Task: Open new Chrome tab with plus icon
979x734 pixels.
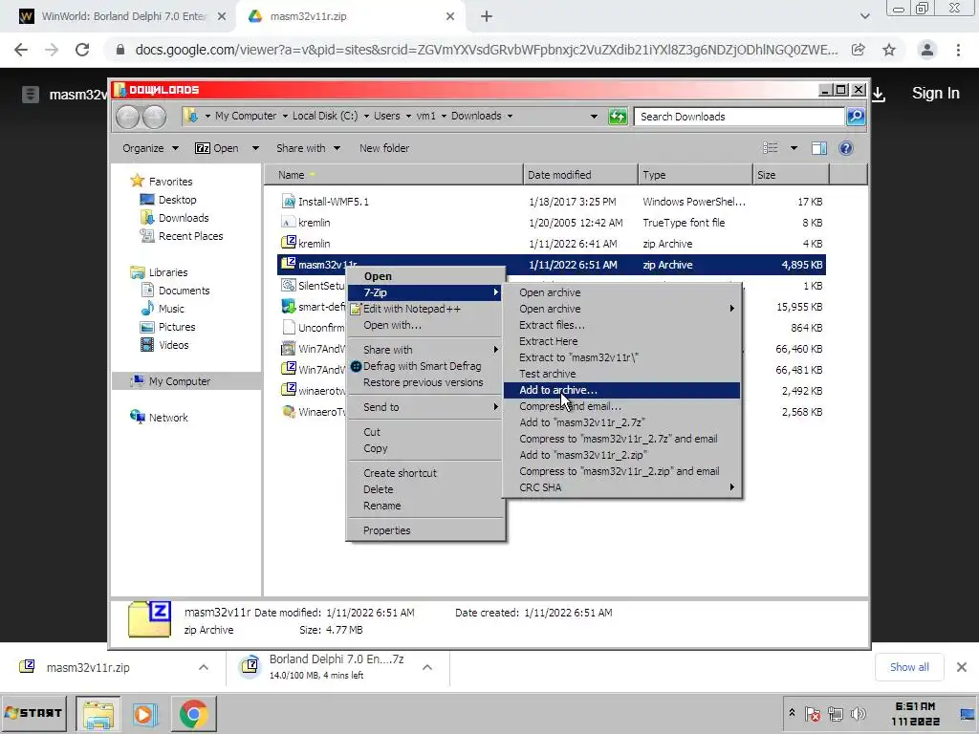Action: click(x=487, y=17)
